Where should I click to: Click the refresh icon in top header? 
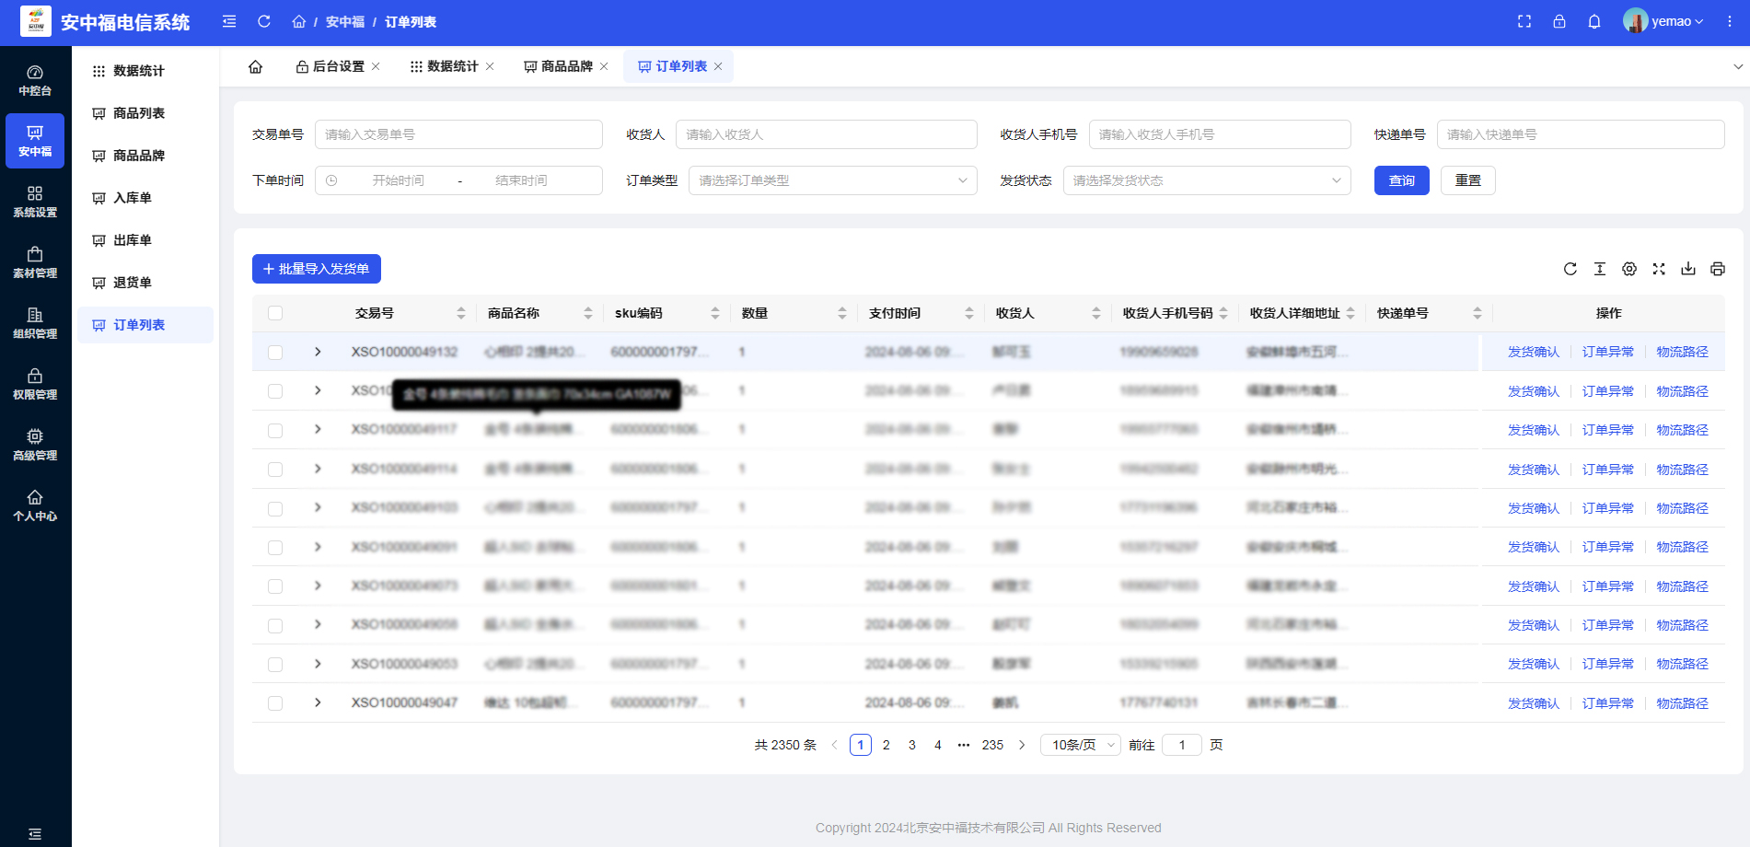click(x=264, y=21)
